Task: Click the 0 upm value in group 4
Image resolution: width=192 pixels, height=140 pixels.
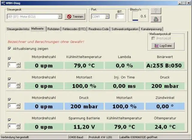Action: point(44,127)
